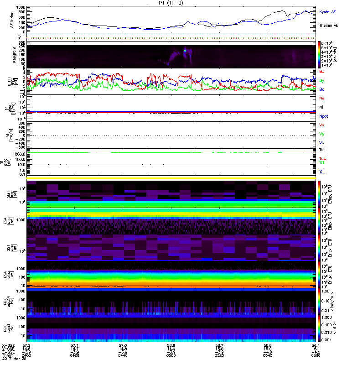This screenshot has height=365, width=342.
Task: Click the red Ne legend label
Action: pos(322,98)
